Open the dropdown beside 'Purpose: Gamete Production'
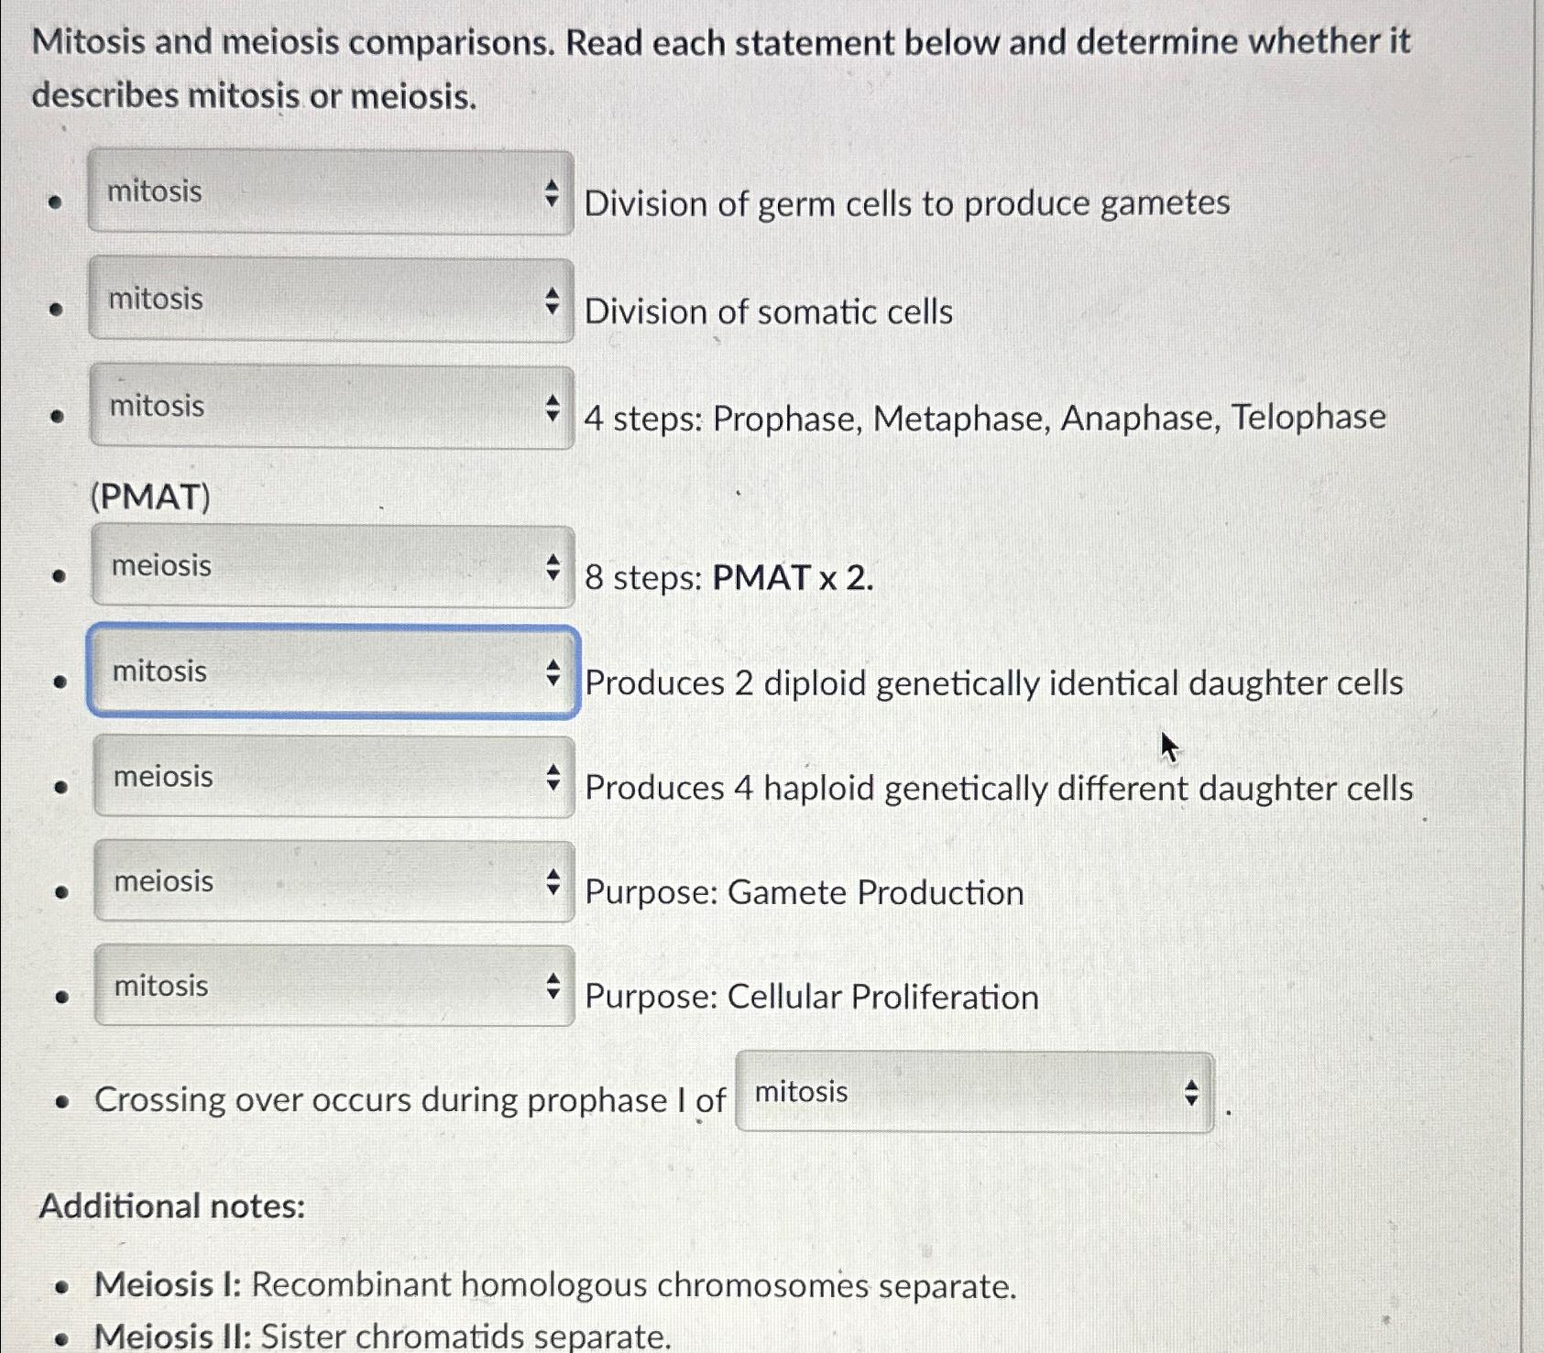This screenshot has width=1544, height=1353. 330,882
